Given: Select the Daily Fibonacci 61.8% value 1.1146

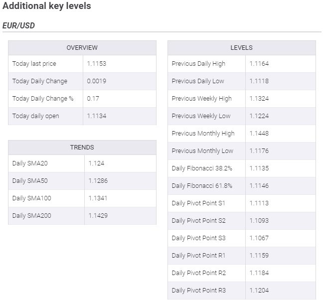Looking at the screenshot, I should pos(259,186).
